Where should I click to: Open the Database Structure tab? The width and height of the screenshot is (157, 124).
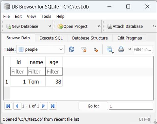tap(90, 38)
